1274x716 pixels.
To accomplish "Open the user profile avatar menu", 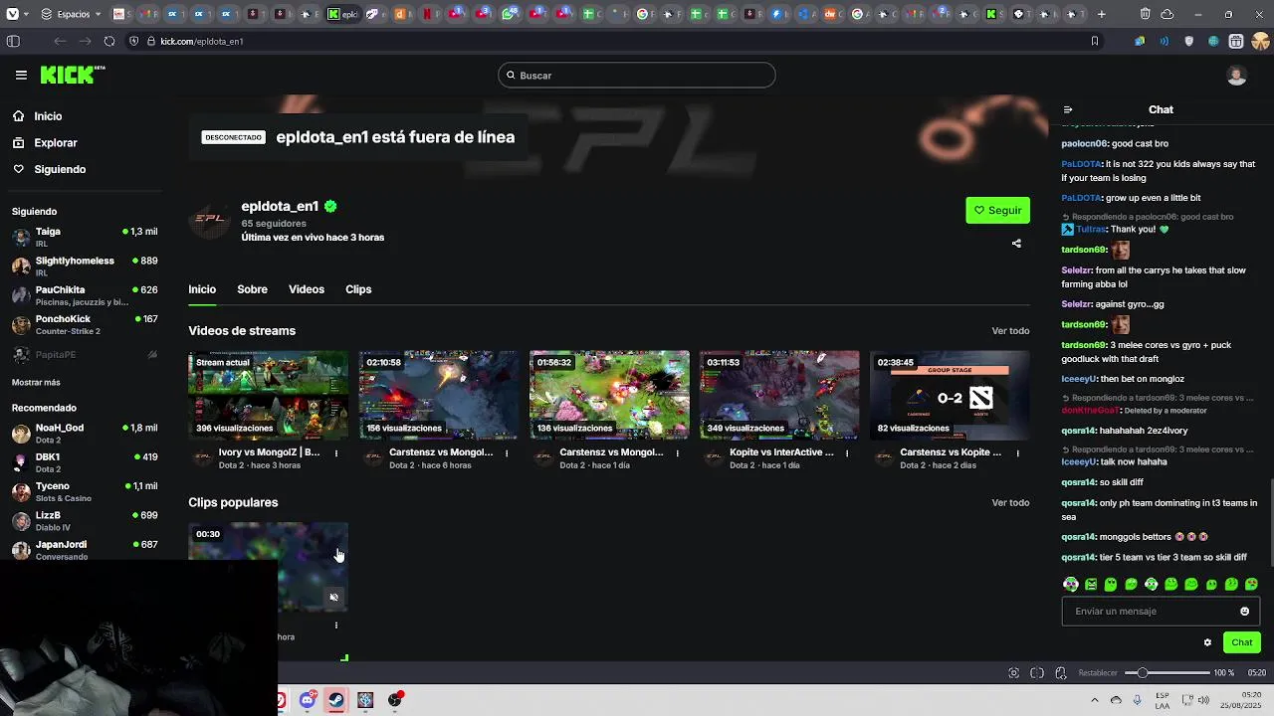I will [1237, 76].
